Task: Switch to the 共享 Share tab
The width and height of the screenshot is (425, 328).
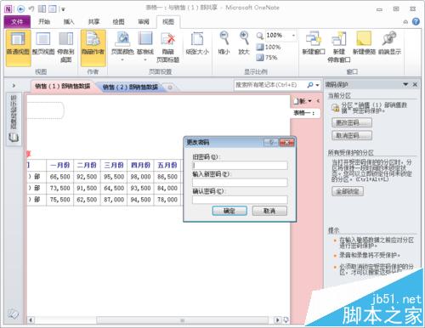Action: (x=93, y=22)
